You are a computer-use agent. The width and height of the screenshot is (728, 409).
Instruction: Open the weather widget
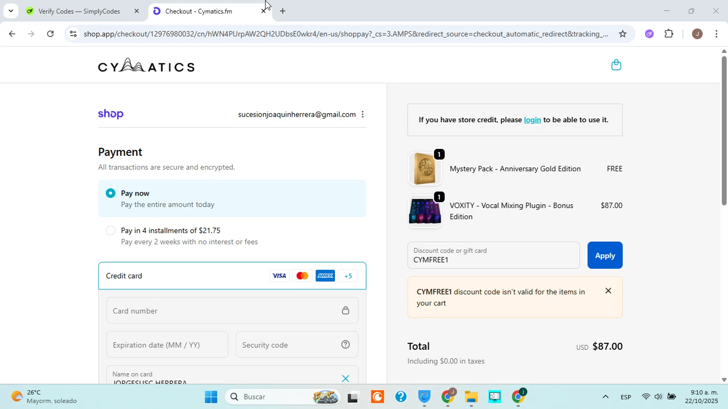coord(44,397)
